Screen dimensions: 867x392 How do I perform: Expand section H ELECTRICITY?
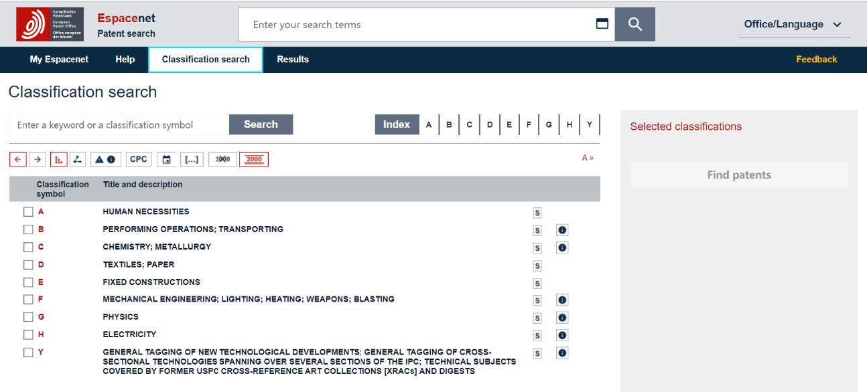(41, 334)
